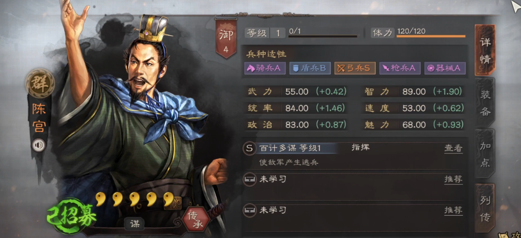Tap the S-rank skill circle icon
The image size is (521, 238).
pyautogui.click(x=249, y=148)
